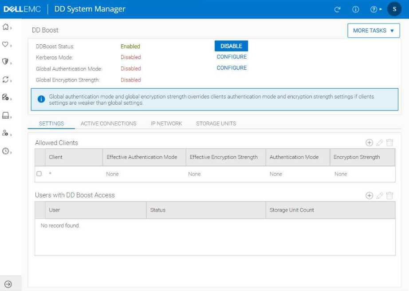The image size is (409, 291).
Task: Expand the navigation sidebar with arrow button
Action: point(8,284)
